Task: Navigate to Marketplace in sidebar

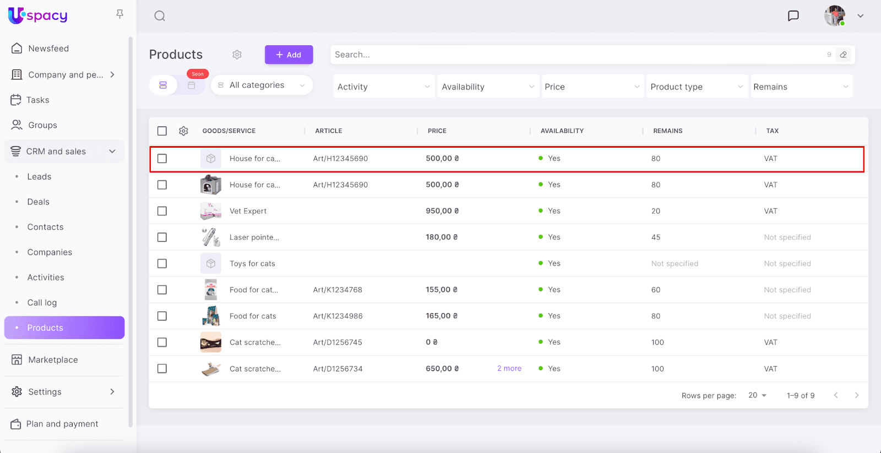Action: (x=53, y=360)
